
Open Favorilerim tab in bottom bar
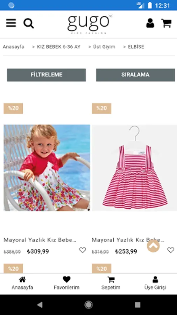[x=66, y=283]
